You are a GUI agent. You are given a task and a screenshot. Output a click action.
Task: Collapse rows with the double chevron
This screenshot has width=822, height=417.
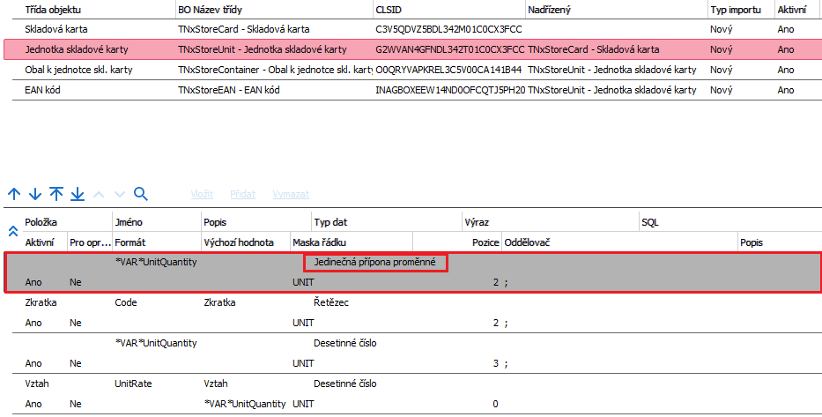[12, 231]
